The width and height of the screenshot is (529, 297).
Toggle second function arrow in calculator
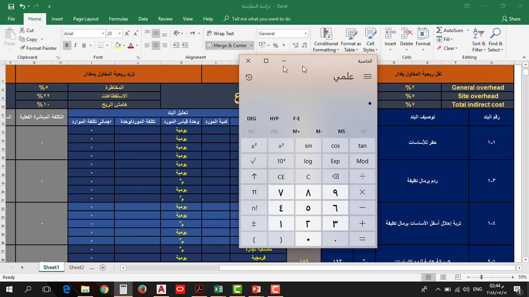click(x=254, y=177)
